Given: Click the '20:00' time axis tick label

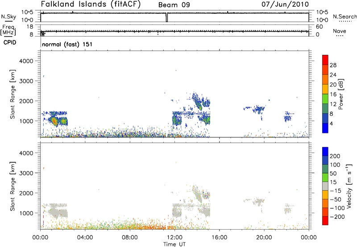Looking at the screenshot, I should [x=264, y=238].
